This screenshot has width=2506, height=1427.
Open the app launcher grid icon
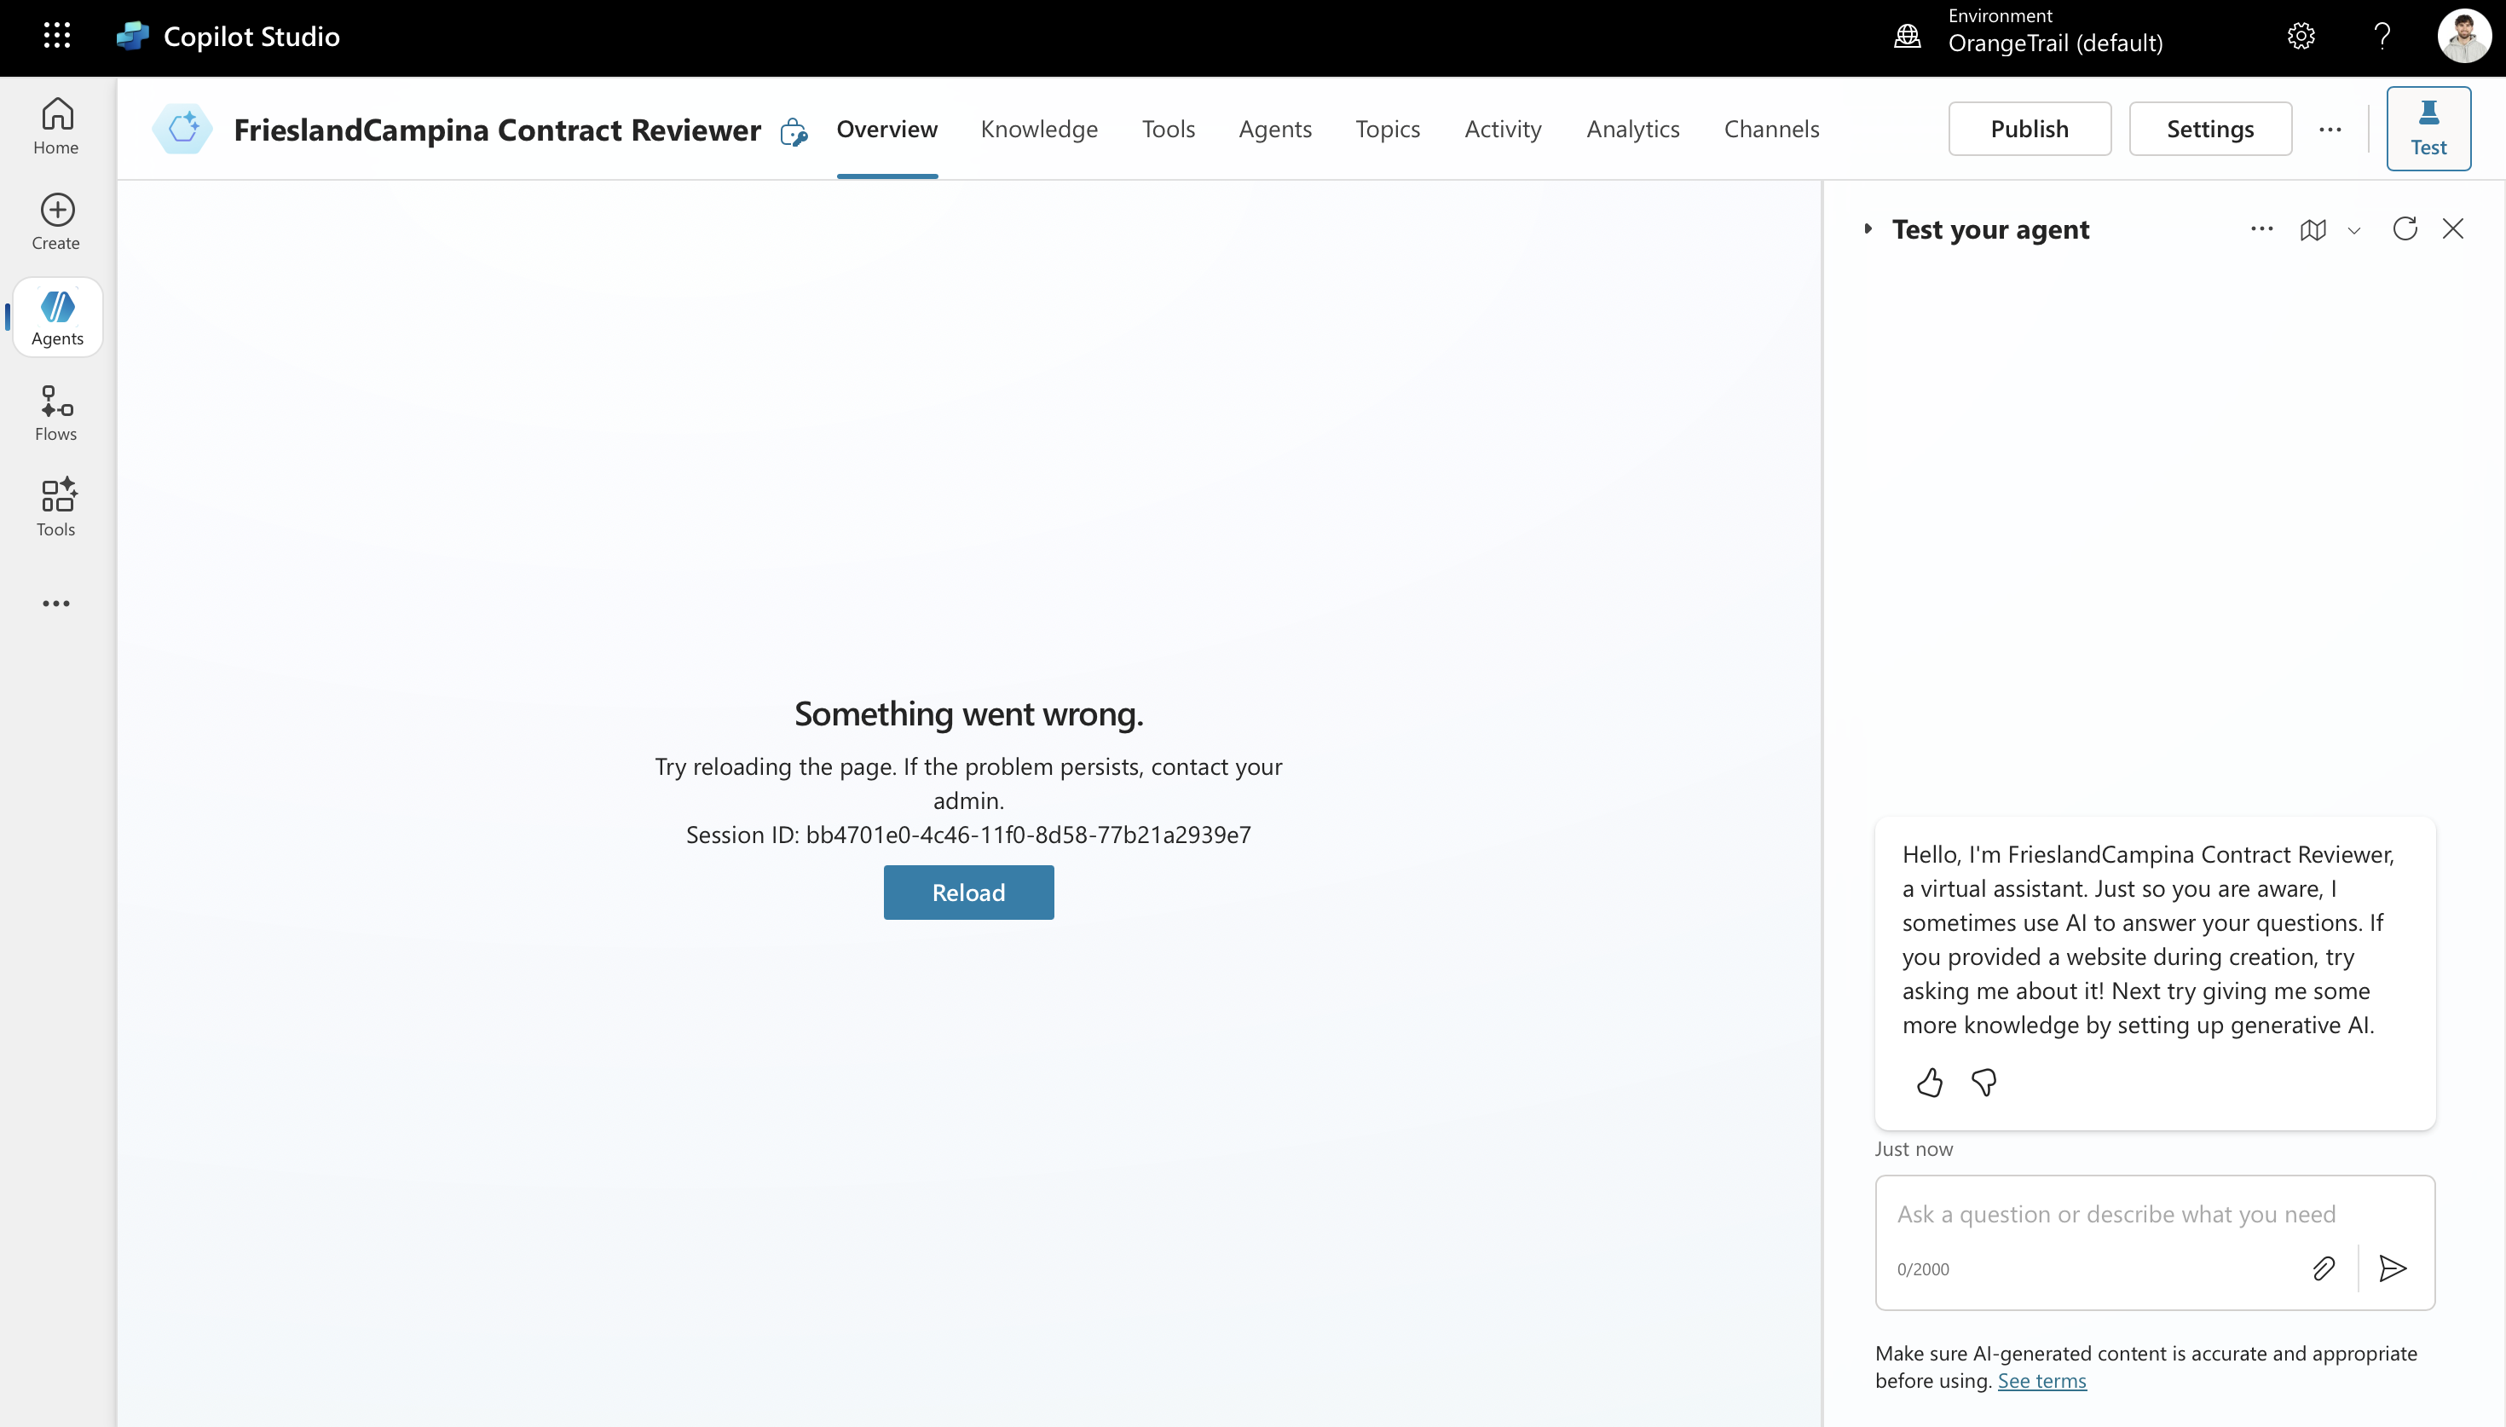coord(57,37)
